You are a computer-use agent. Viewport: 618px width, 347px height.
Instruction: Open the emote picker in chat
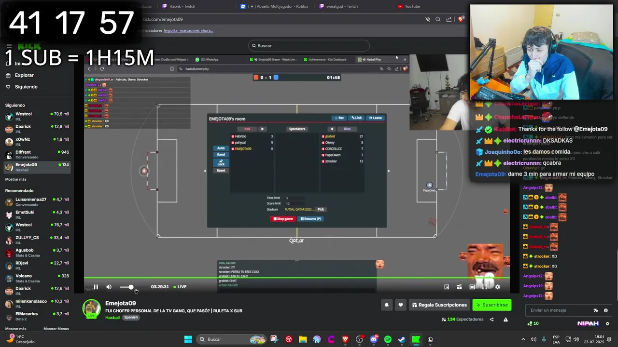pyautogui.click(x=606, y=310)
